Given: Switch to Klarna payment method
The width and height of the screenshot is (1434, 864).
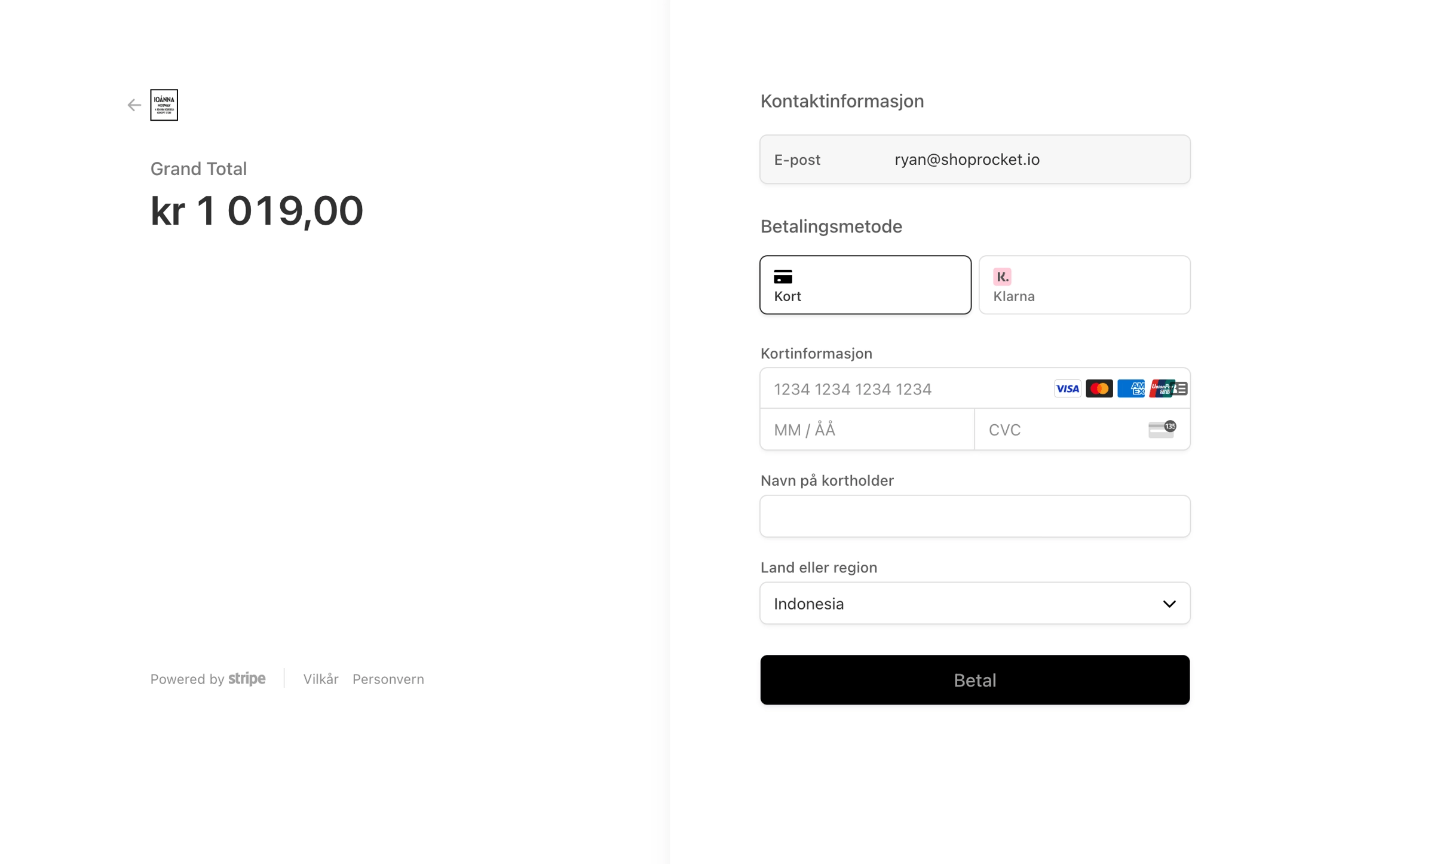Looking at the screenshot, I should (1084, 285).
